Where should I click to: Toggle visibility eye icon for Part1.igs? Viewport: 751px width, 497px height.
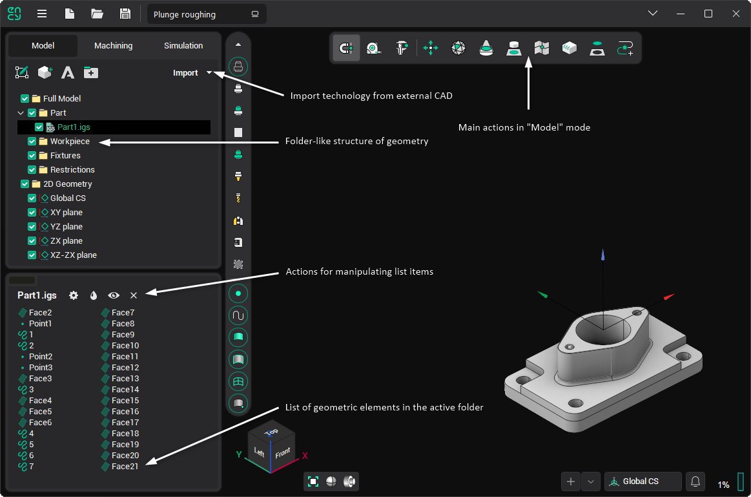click(114, 295)
